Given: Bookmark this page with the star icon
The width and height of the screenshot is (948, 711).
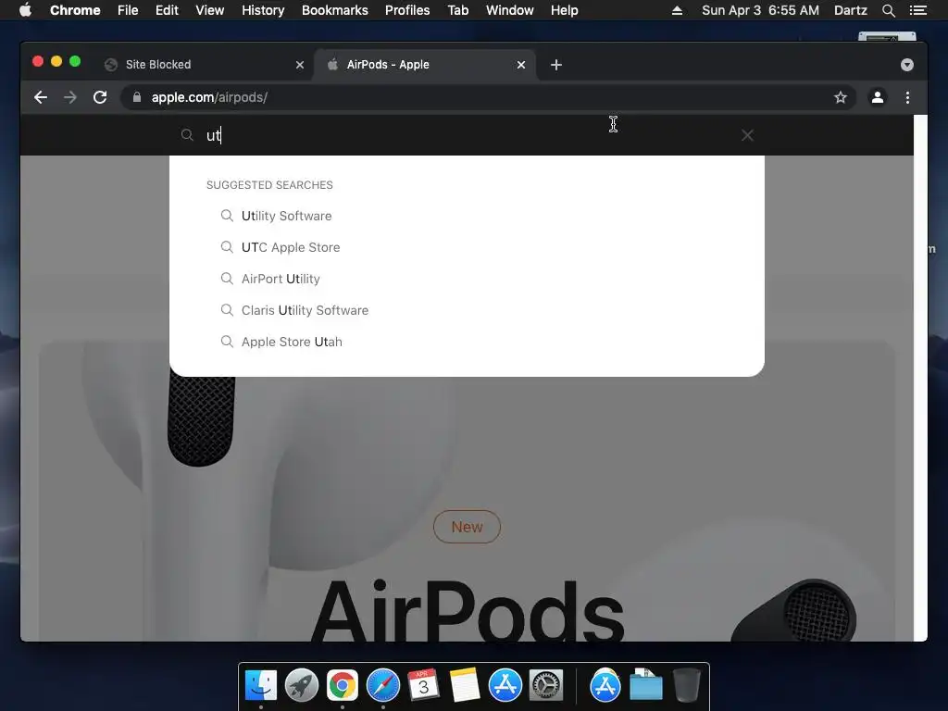Looking at the screenshot, I should point(841,97).
